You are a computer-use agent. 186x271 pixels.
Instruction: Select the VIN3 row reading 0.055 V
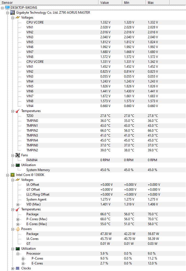point(106,76)
